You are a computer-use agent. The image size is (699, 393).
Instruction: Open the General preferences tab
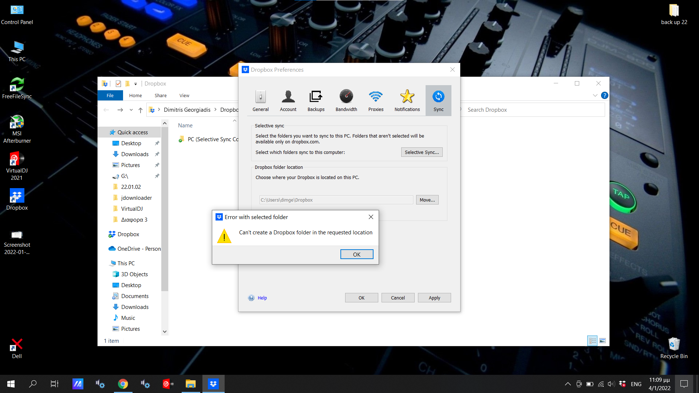pyautogui.click(x=260, y=101)
